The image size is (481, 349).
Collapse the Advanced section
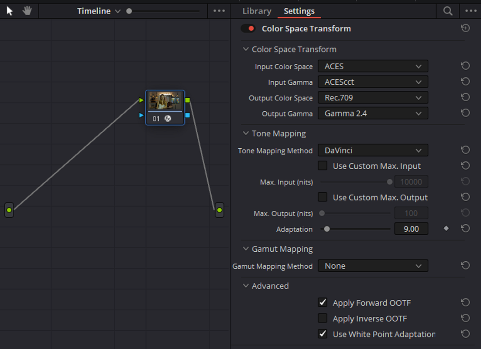coord(246,286)
